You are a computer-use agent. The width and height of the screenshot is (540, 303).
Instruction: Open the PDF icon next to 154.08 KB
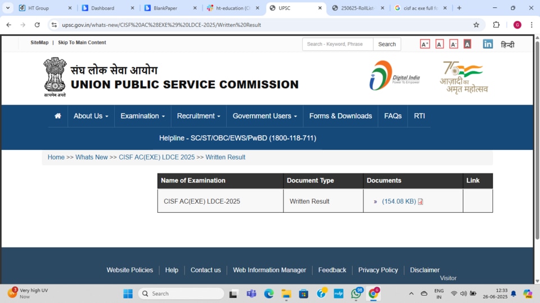[421, 201]
